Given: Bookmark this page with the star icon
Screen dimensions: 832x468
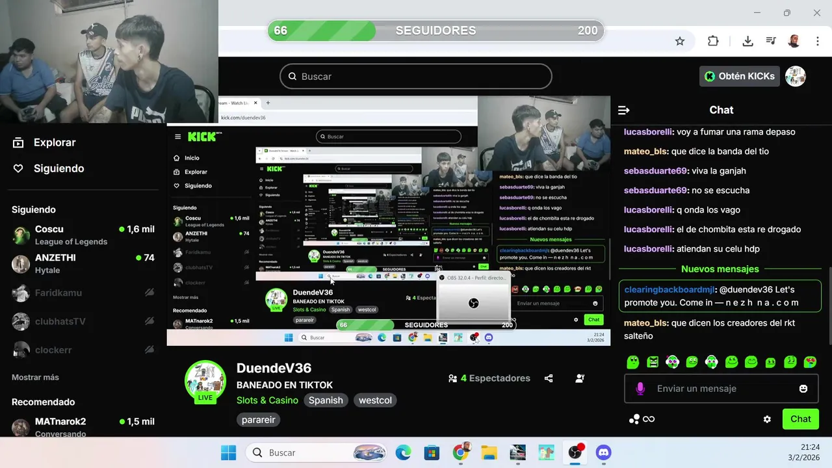Looking at the screenshot, I should click(x=680, y=41).
